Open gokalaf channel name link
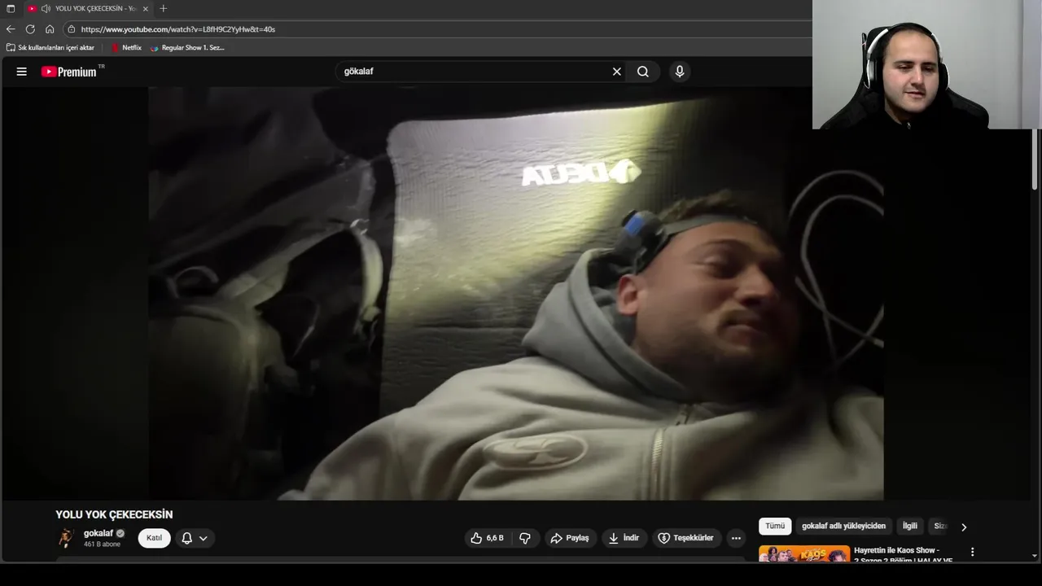The width and height of the screenshot is (1042, 586). click(x=99, y=533)
